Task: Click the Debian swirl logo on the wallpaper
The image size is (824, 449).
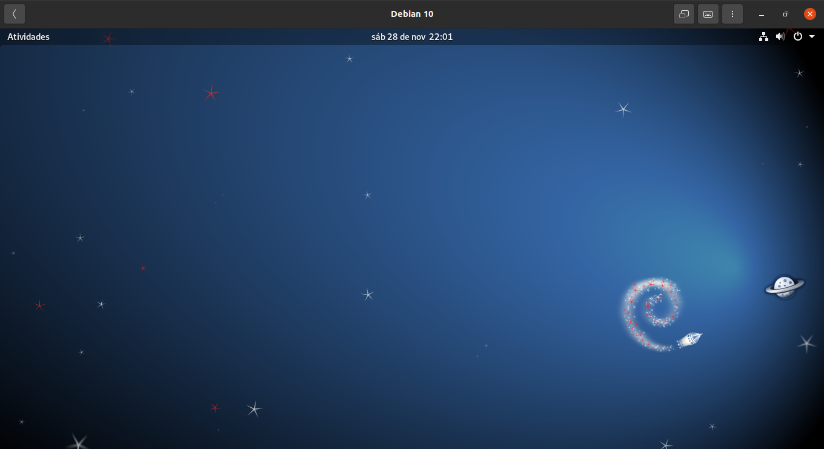Action: pyautogui.click(x=651, y=312)
